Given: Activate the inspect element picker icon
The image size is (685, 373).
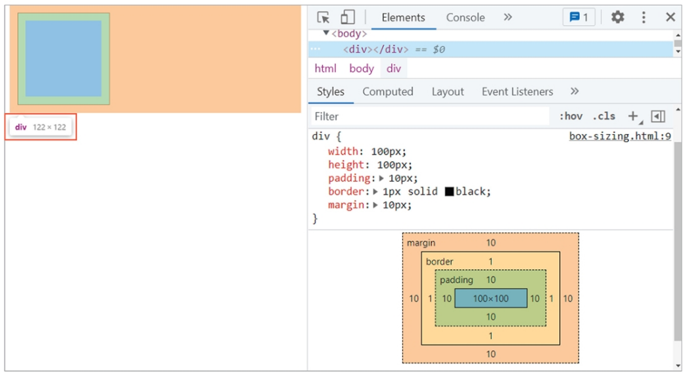Looking at the screenshot, I should click(x=323, y=18).
